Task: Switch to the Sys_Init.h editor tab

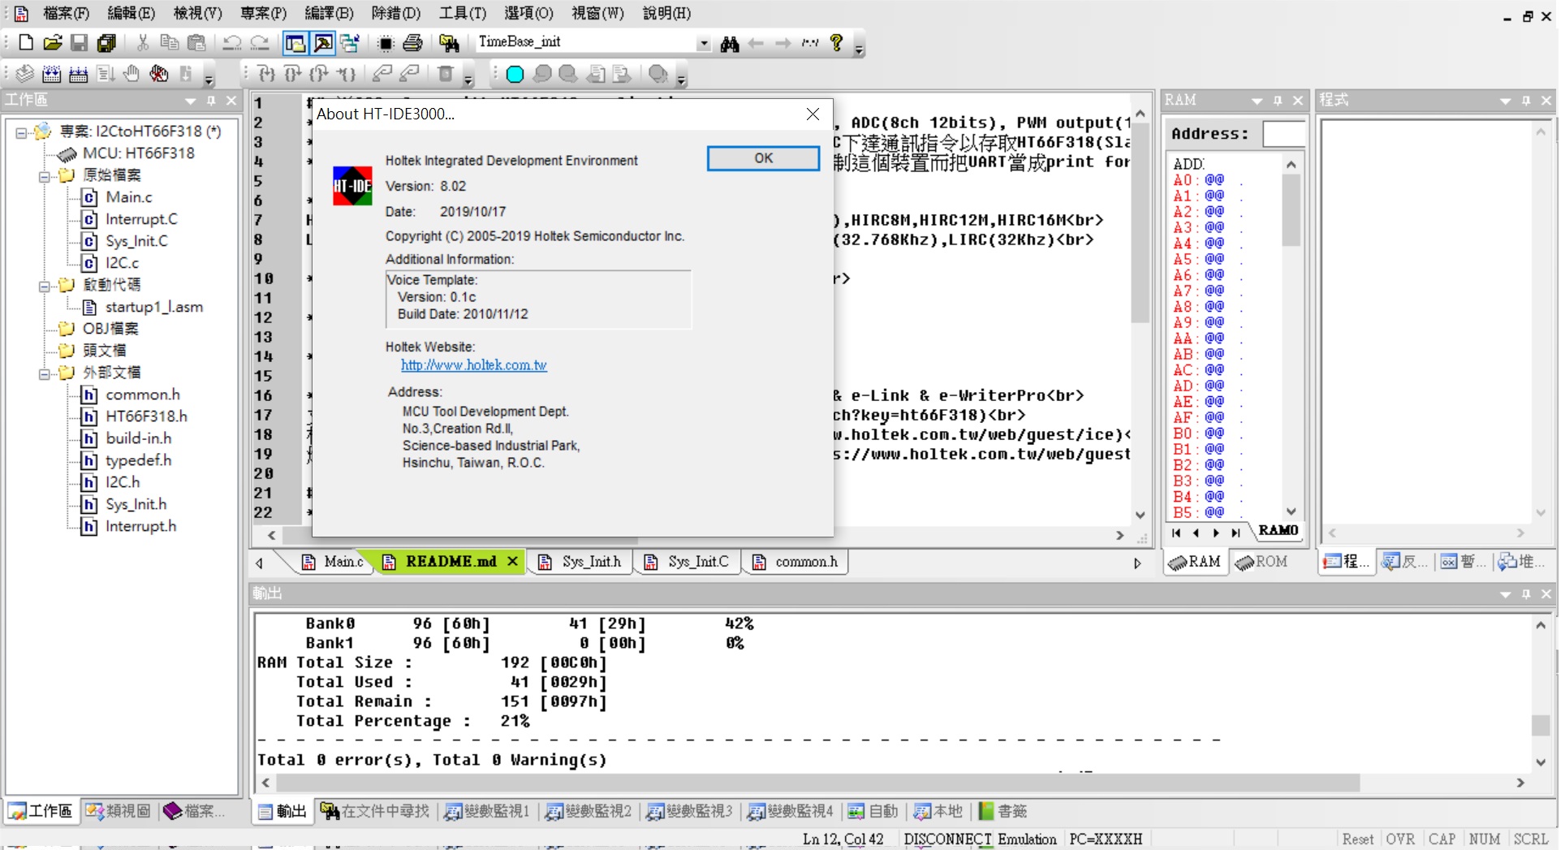Action: pos(581,562)
